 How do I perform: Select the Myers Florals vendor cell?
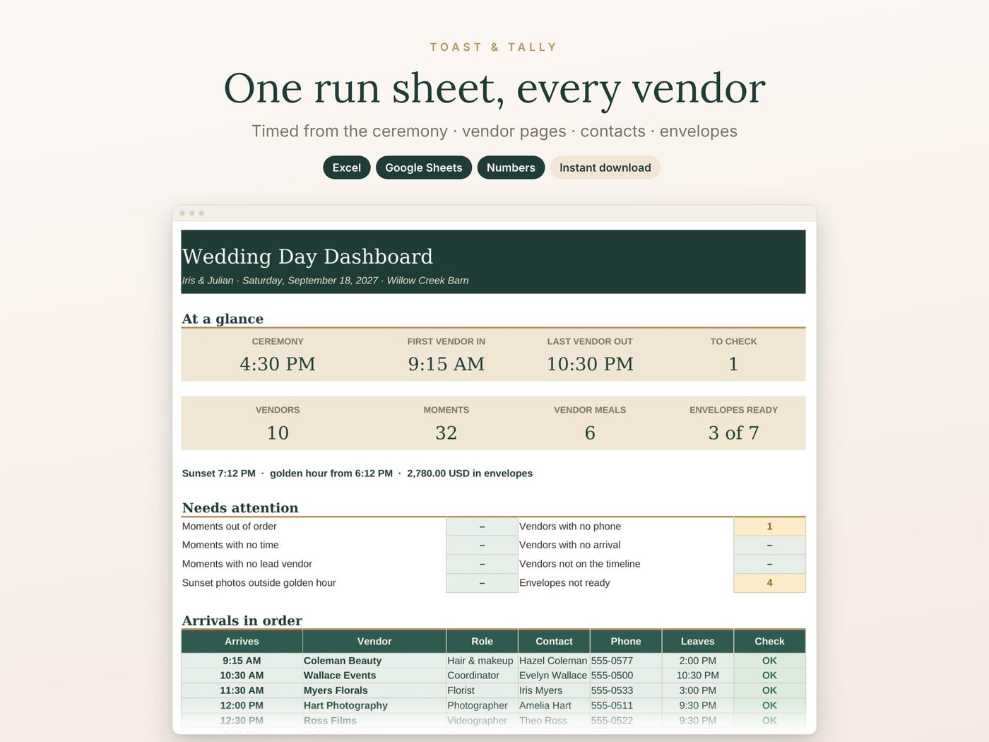pyautogui.click(x=374, y=690)
